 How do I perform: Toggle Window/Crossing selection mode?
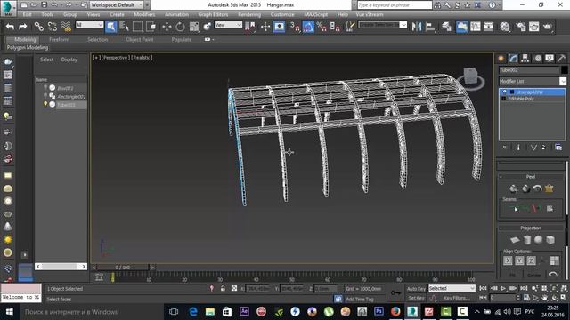point(151,27)
